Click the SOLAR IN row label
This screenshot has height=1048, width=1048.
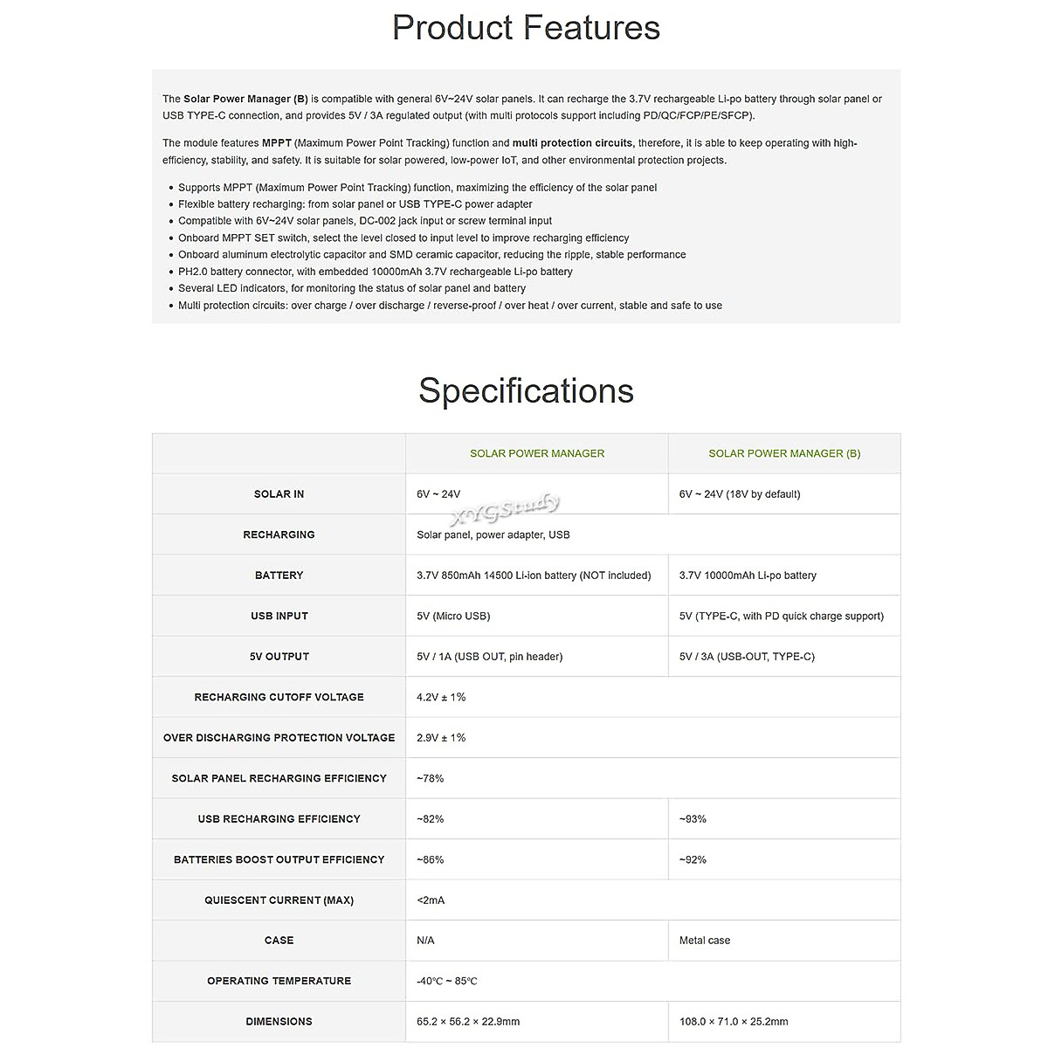click(279, 494)
